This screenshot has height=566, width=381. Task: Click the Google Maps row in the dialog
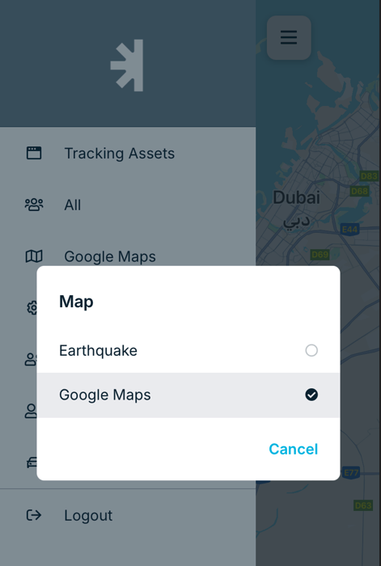[x=188, y=395]
